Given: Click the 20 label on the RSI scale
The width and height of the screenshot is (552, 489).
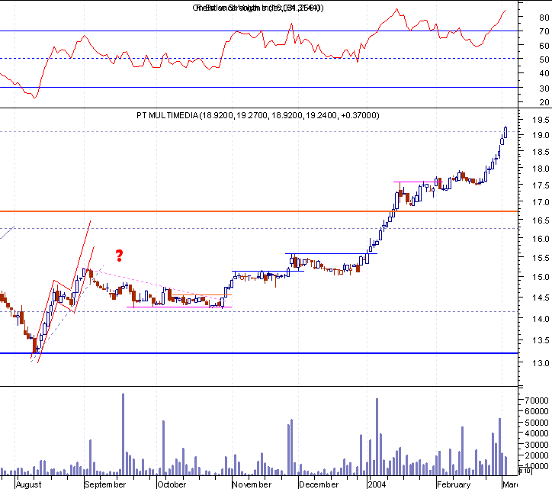Looking at the screenshot, I should pos(544,102).
